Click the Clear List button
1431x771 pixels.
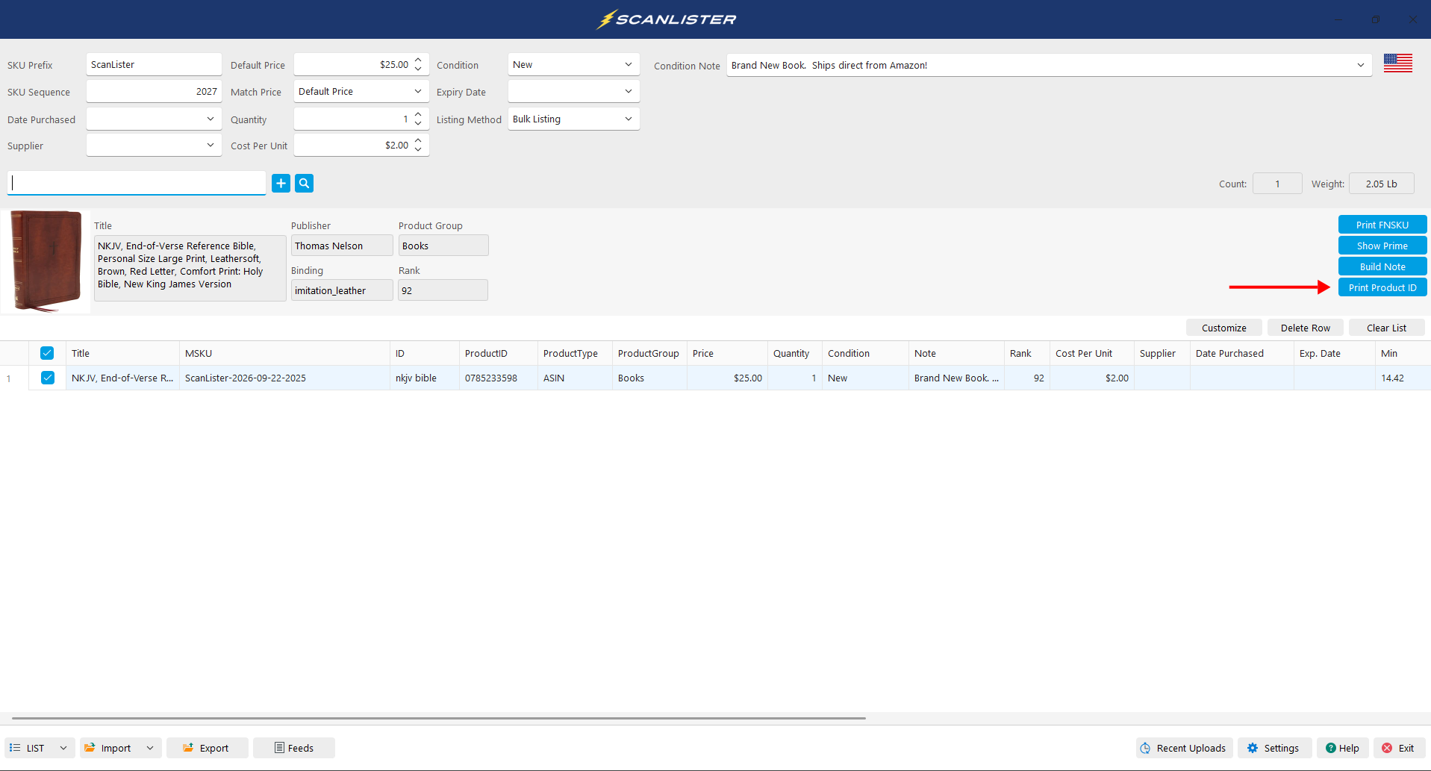1386,328
